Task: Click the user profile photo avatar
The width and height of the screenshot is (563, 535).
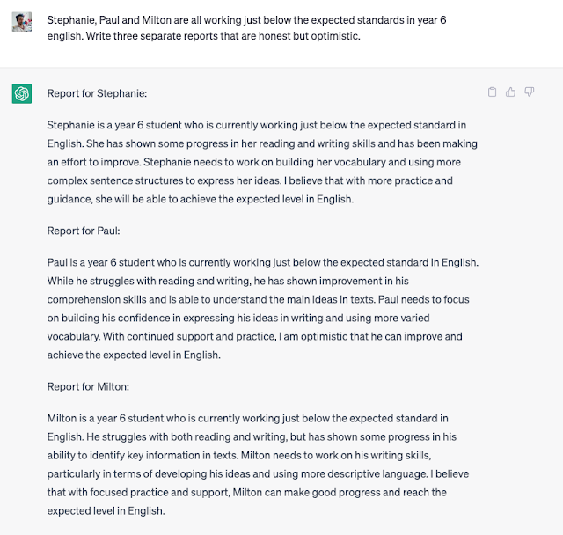Action: coord(22,22)
